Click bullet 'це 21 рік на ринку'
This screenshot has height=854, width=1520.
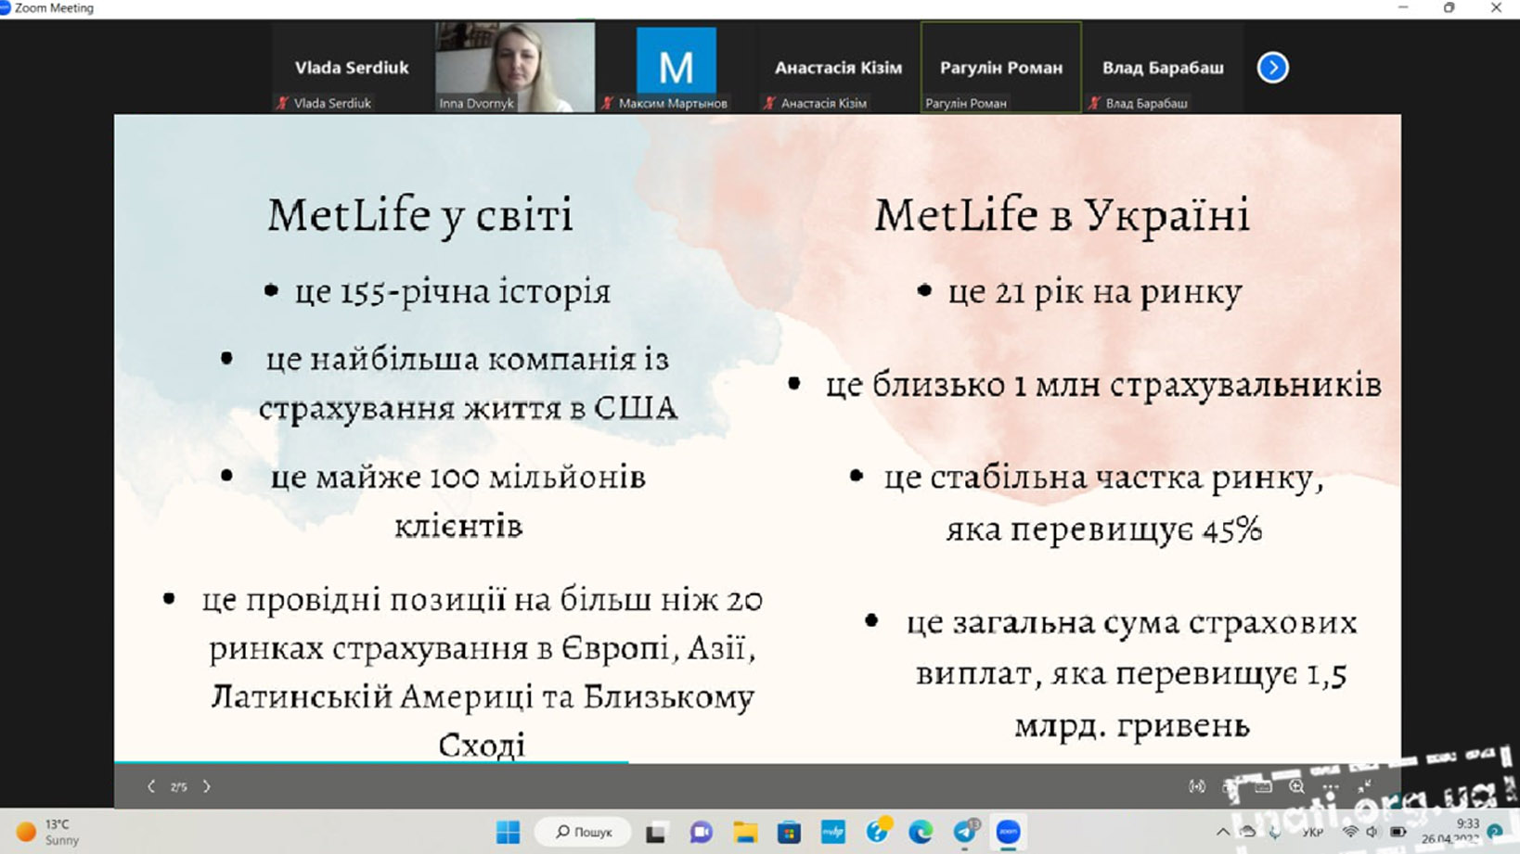point(1095,292)
